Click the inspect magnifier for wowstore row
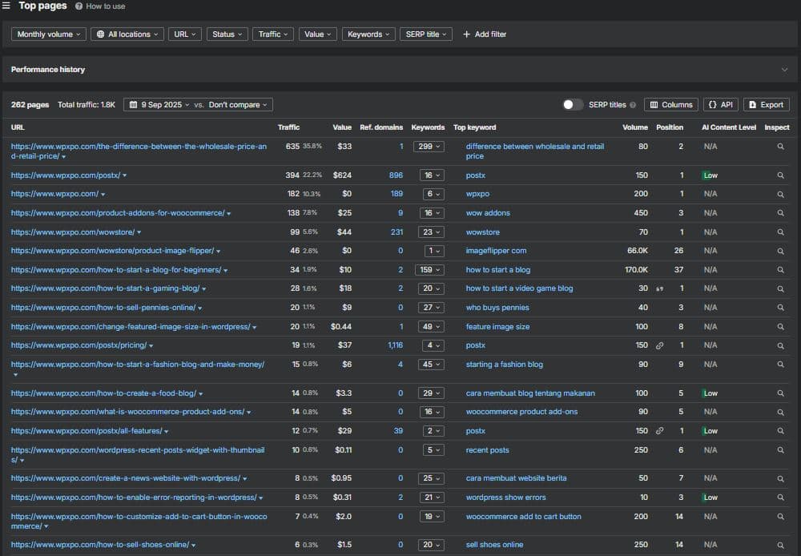The height and width of the screenshot is (556, 801). tap(780, 232)
